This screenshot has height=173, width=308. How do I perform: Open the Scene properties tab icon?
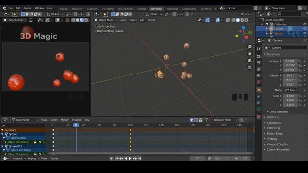(x=259, y=75)
